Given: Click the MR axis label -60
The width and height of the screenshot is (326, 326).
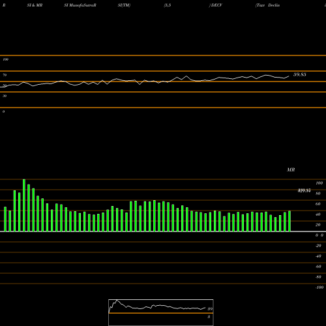Looking at the screenshot, I should tap(318, 267).
